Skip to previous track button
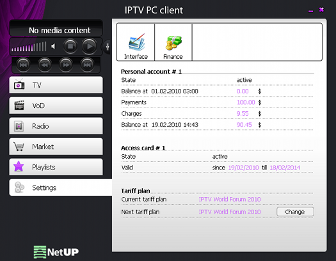This screenshot has height=261, width=336. tap(23, 65)
